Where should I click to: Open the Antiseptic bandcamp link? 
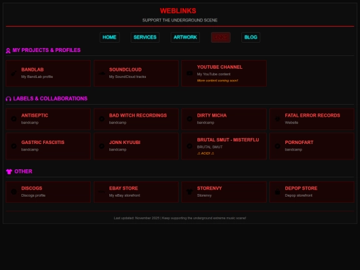(x=48, y=119)
